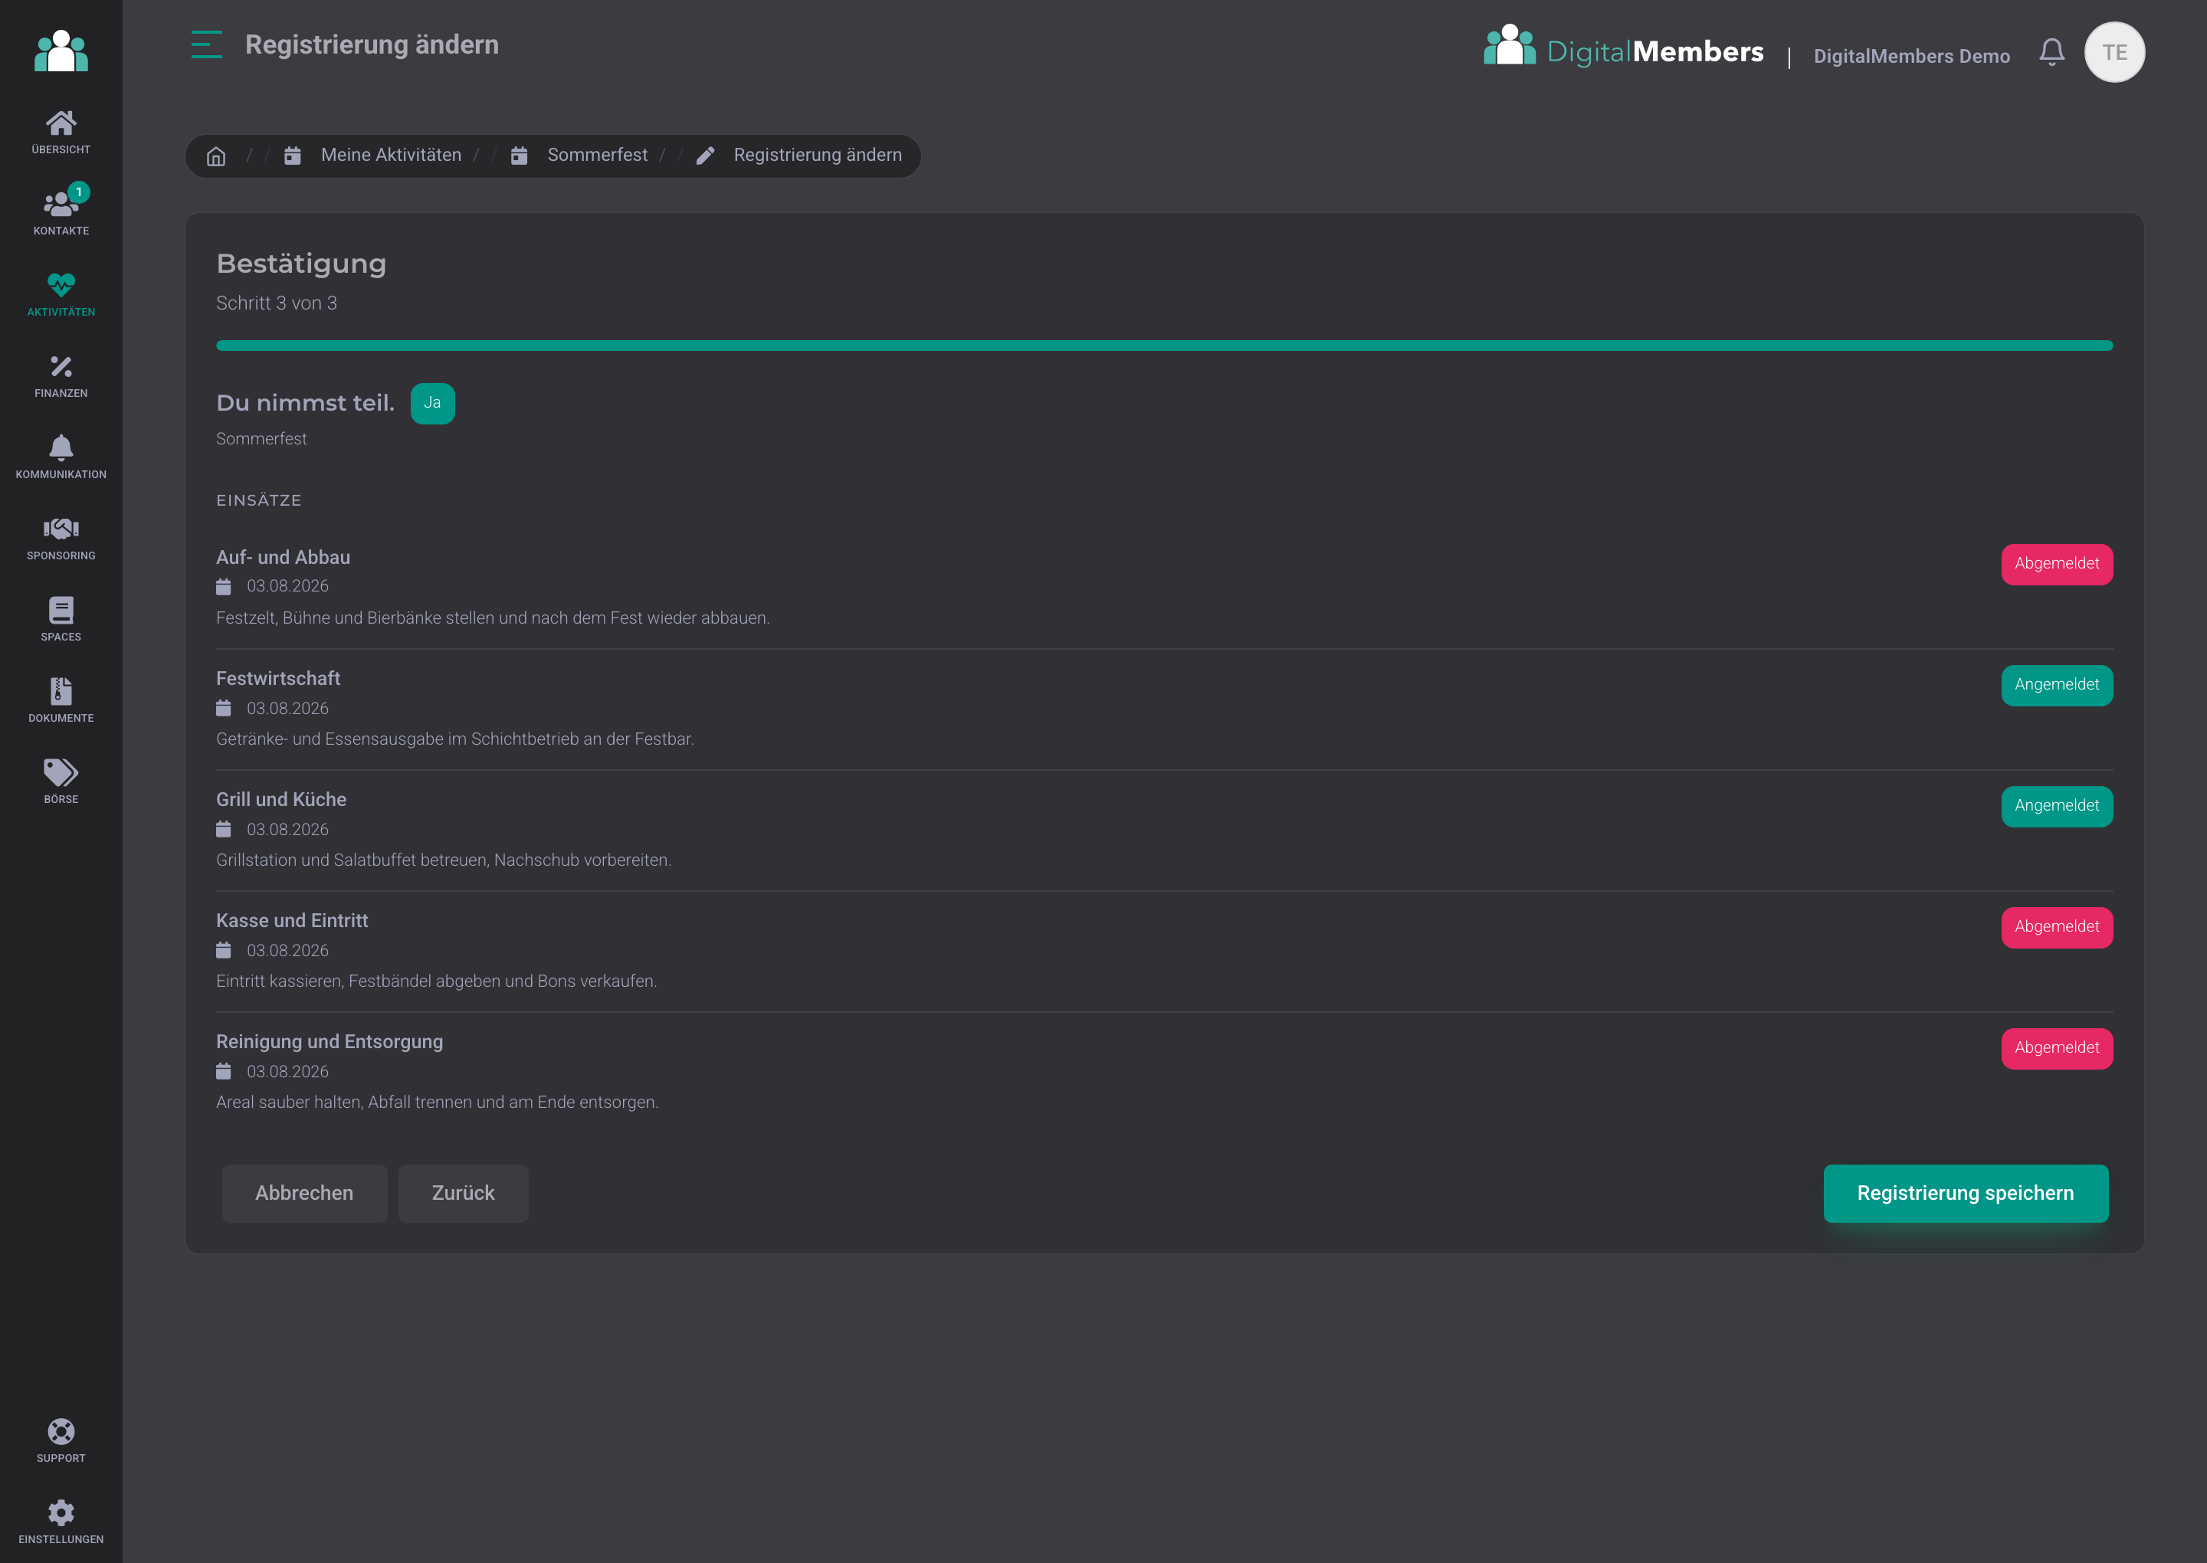Open the Sponsoring handshake icon

point(61,538)
